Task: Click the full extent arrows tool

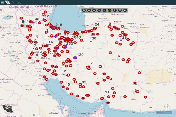Action: 120,11
